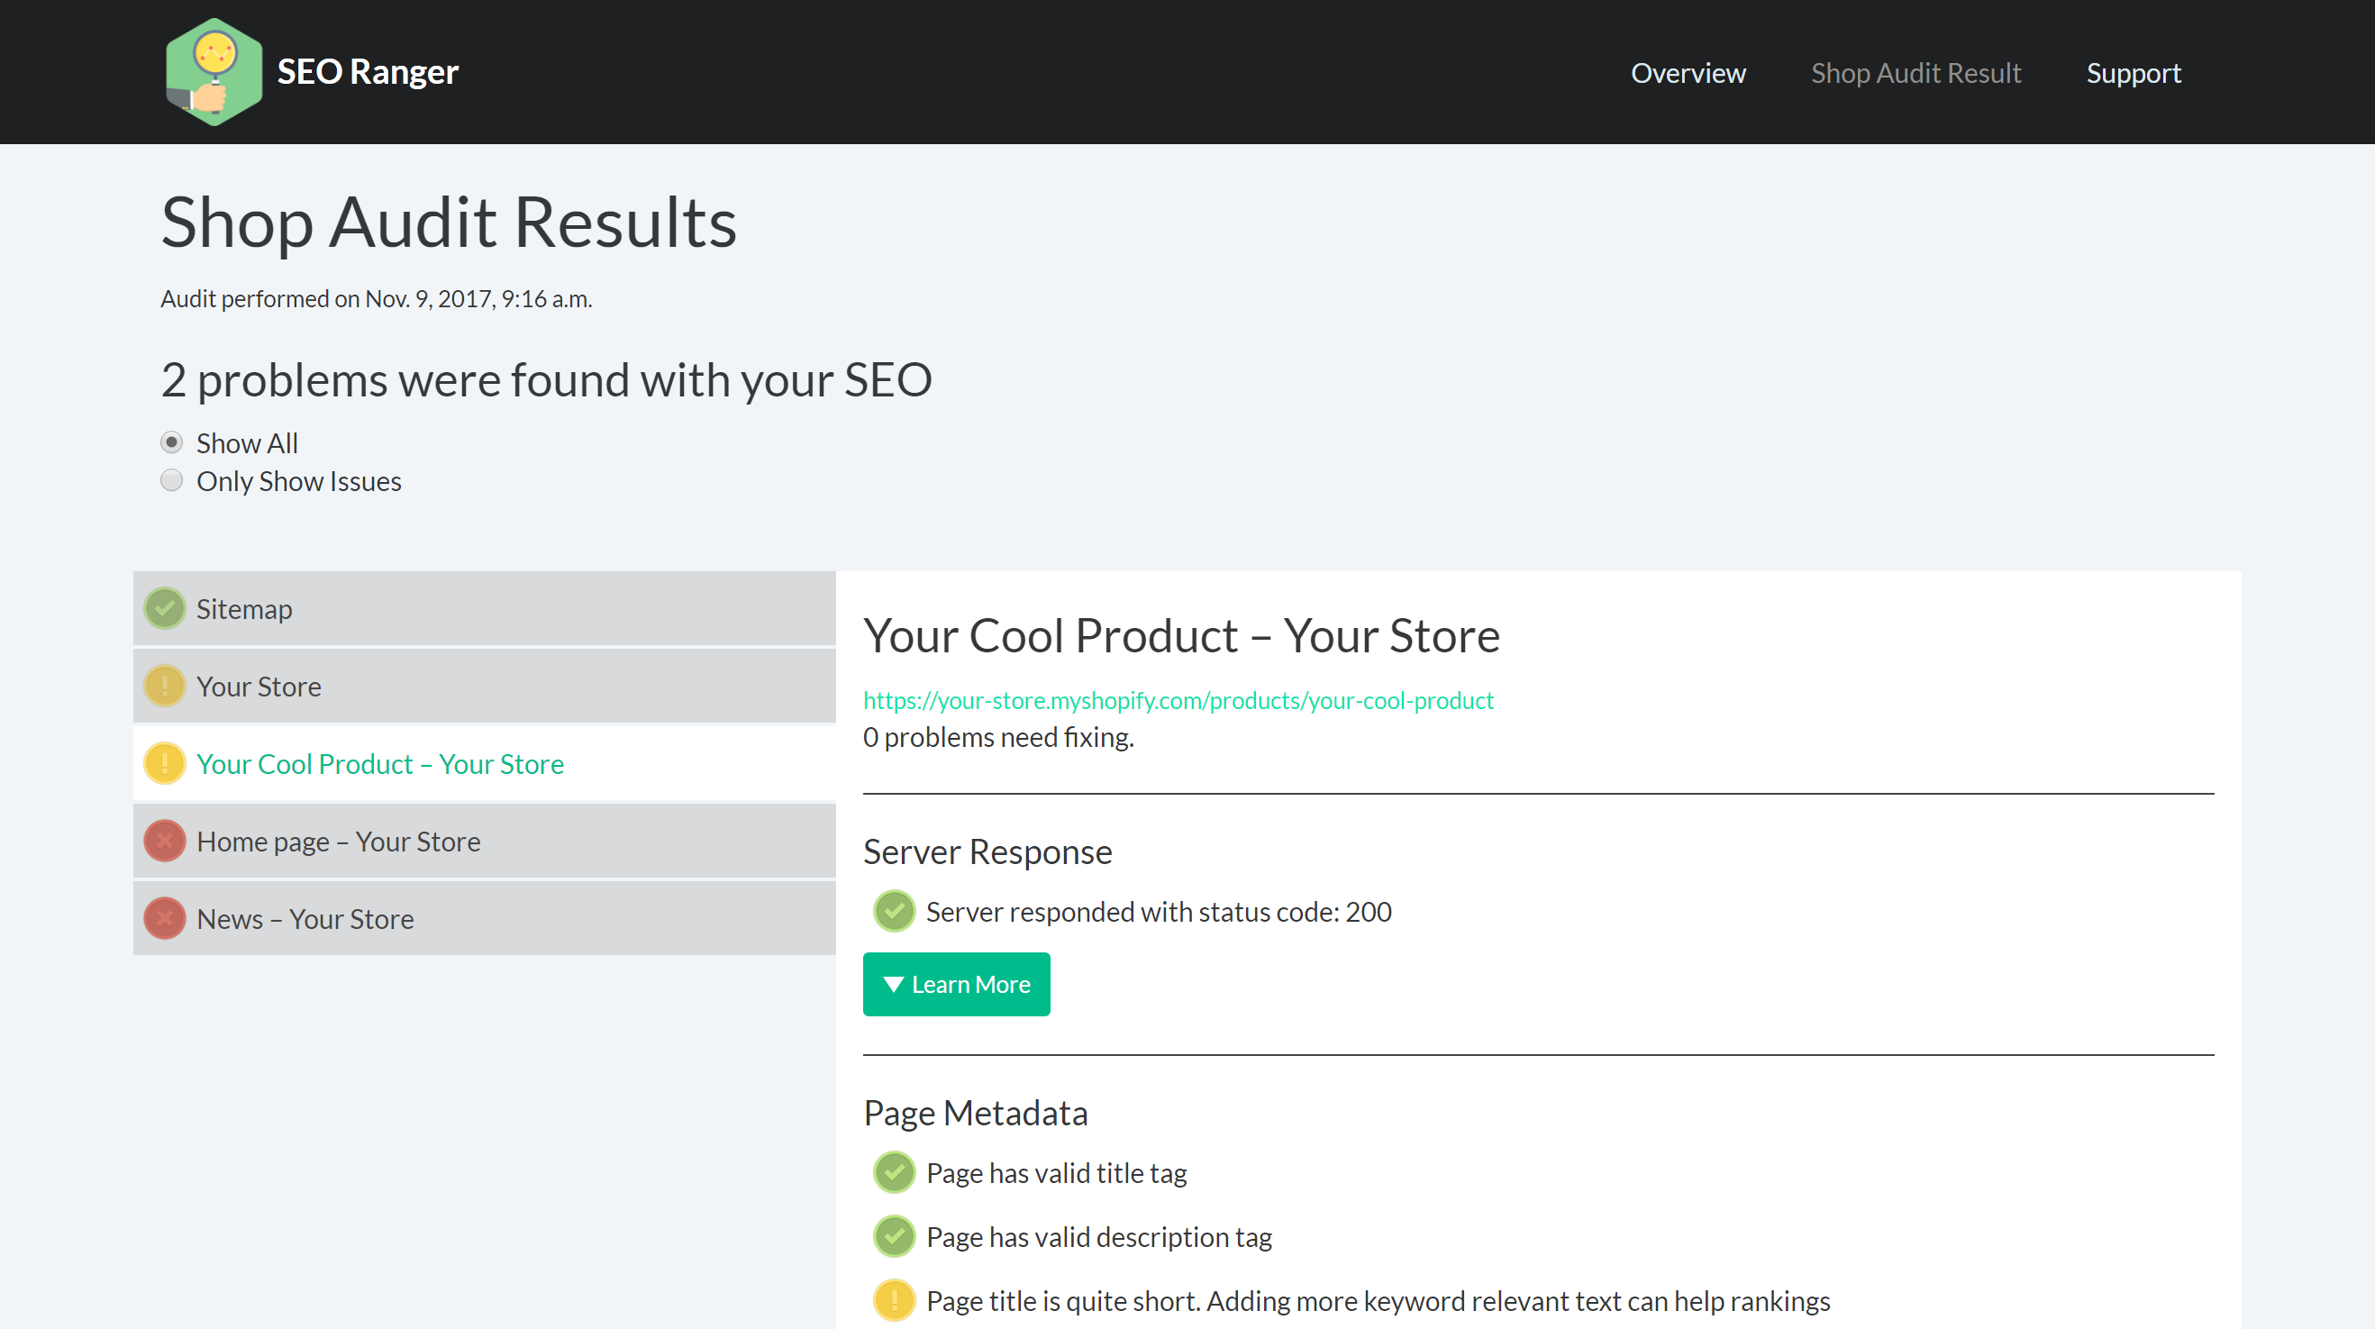Click the green check for server status code
Screen dimensions: 2375x1329
[894, 911]
